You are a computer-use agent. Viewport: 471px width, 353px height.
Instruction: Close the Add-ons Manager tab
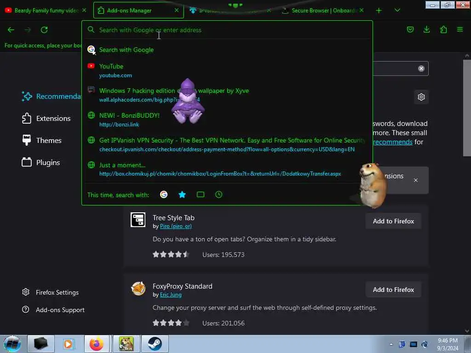click(177, 10)
